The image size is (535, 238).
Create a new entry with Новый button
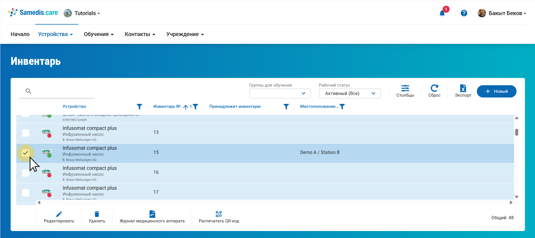pos(496,91)
